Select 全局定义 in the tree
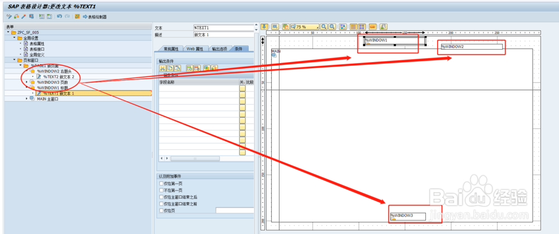Viewport: 559px width, 234px height. coord(37,55)
